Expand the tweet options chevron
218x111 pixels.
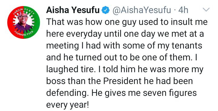(x=206, y=10)
